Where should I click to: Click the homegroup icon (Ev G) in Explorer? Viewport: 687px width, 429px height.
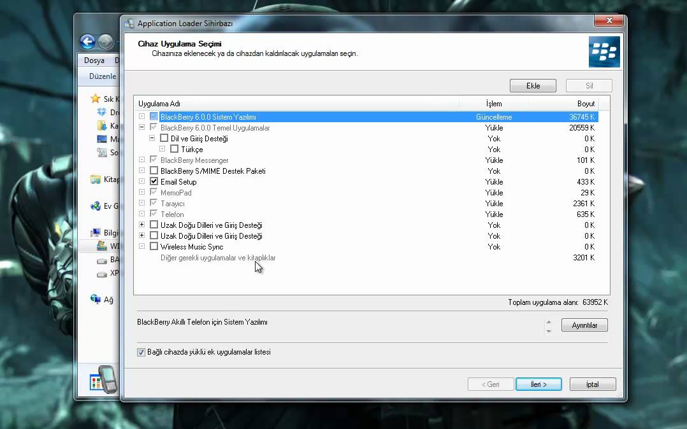[95, 206]
